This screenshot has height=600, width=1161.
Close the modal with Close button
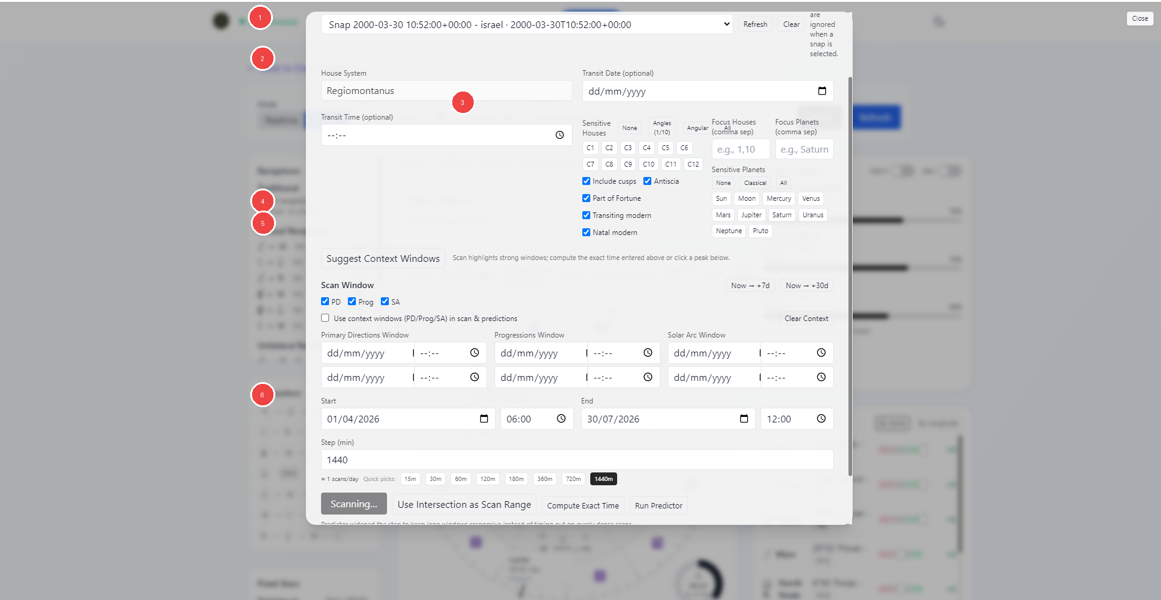click(x=1140, y=18)
